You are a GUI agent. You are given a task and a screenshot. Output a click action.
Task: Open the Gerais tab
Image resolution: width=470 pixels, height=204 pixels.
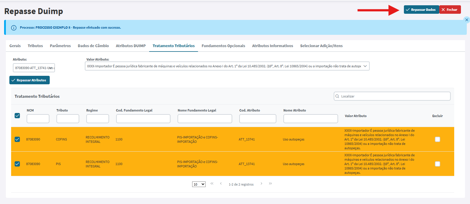point(15,46)
